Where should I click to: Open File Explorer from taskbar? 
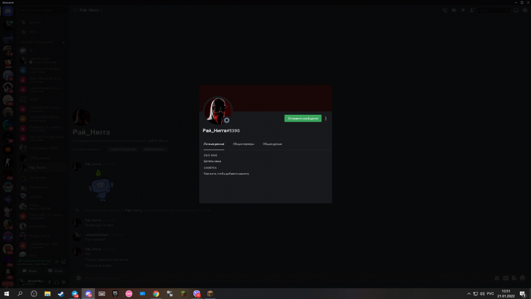point(47,294)
